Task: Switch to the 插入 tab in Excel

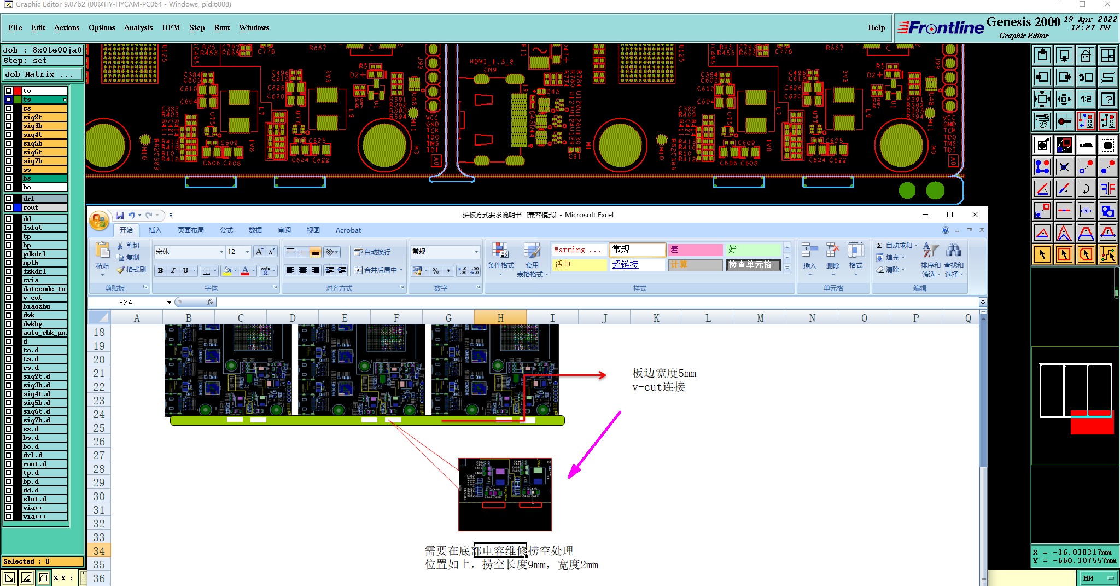Action: point(155,230)
